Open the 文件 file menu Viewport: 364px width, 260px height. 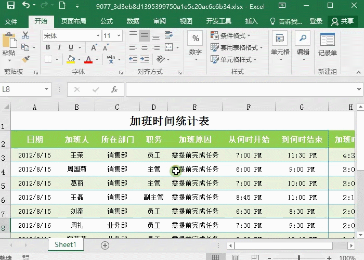[x=11, y=22]
